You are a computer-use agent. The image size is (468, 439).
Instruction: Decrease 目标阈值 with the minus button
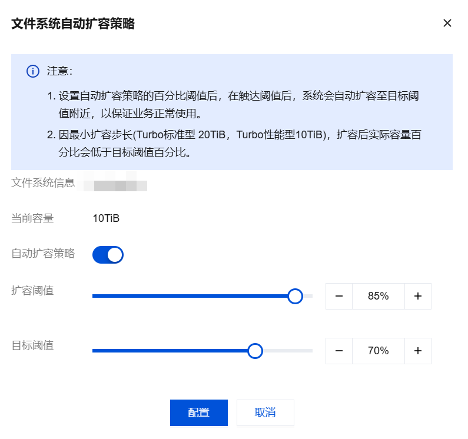[339, 351]
